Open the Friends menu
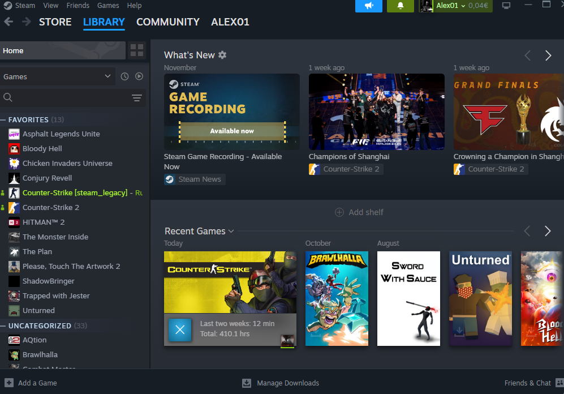Viewport: 564px width, 394px height. [x=78, y=5]
